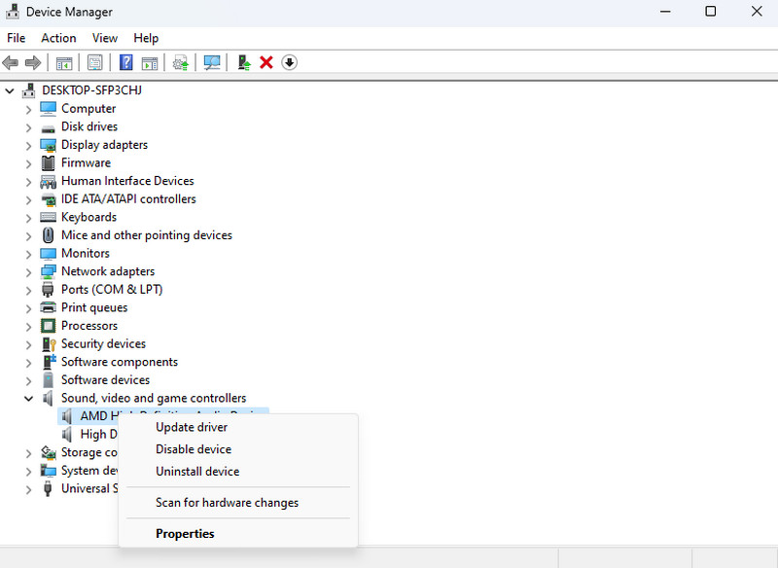The width and height of the screenshot is (778, 568).
Task: Open the View menu
Action: click(105, 38)
